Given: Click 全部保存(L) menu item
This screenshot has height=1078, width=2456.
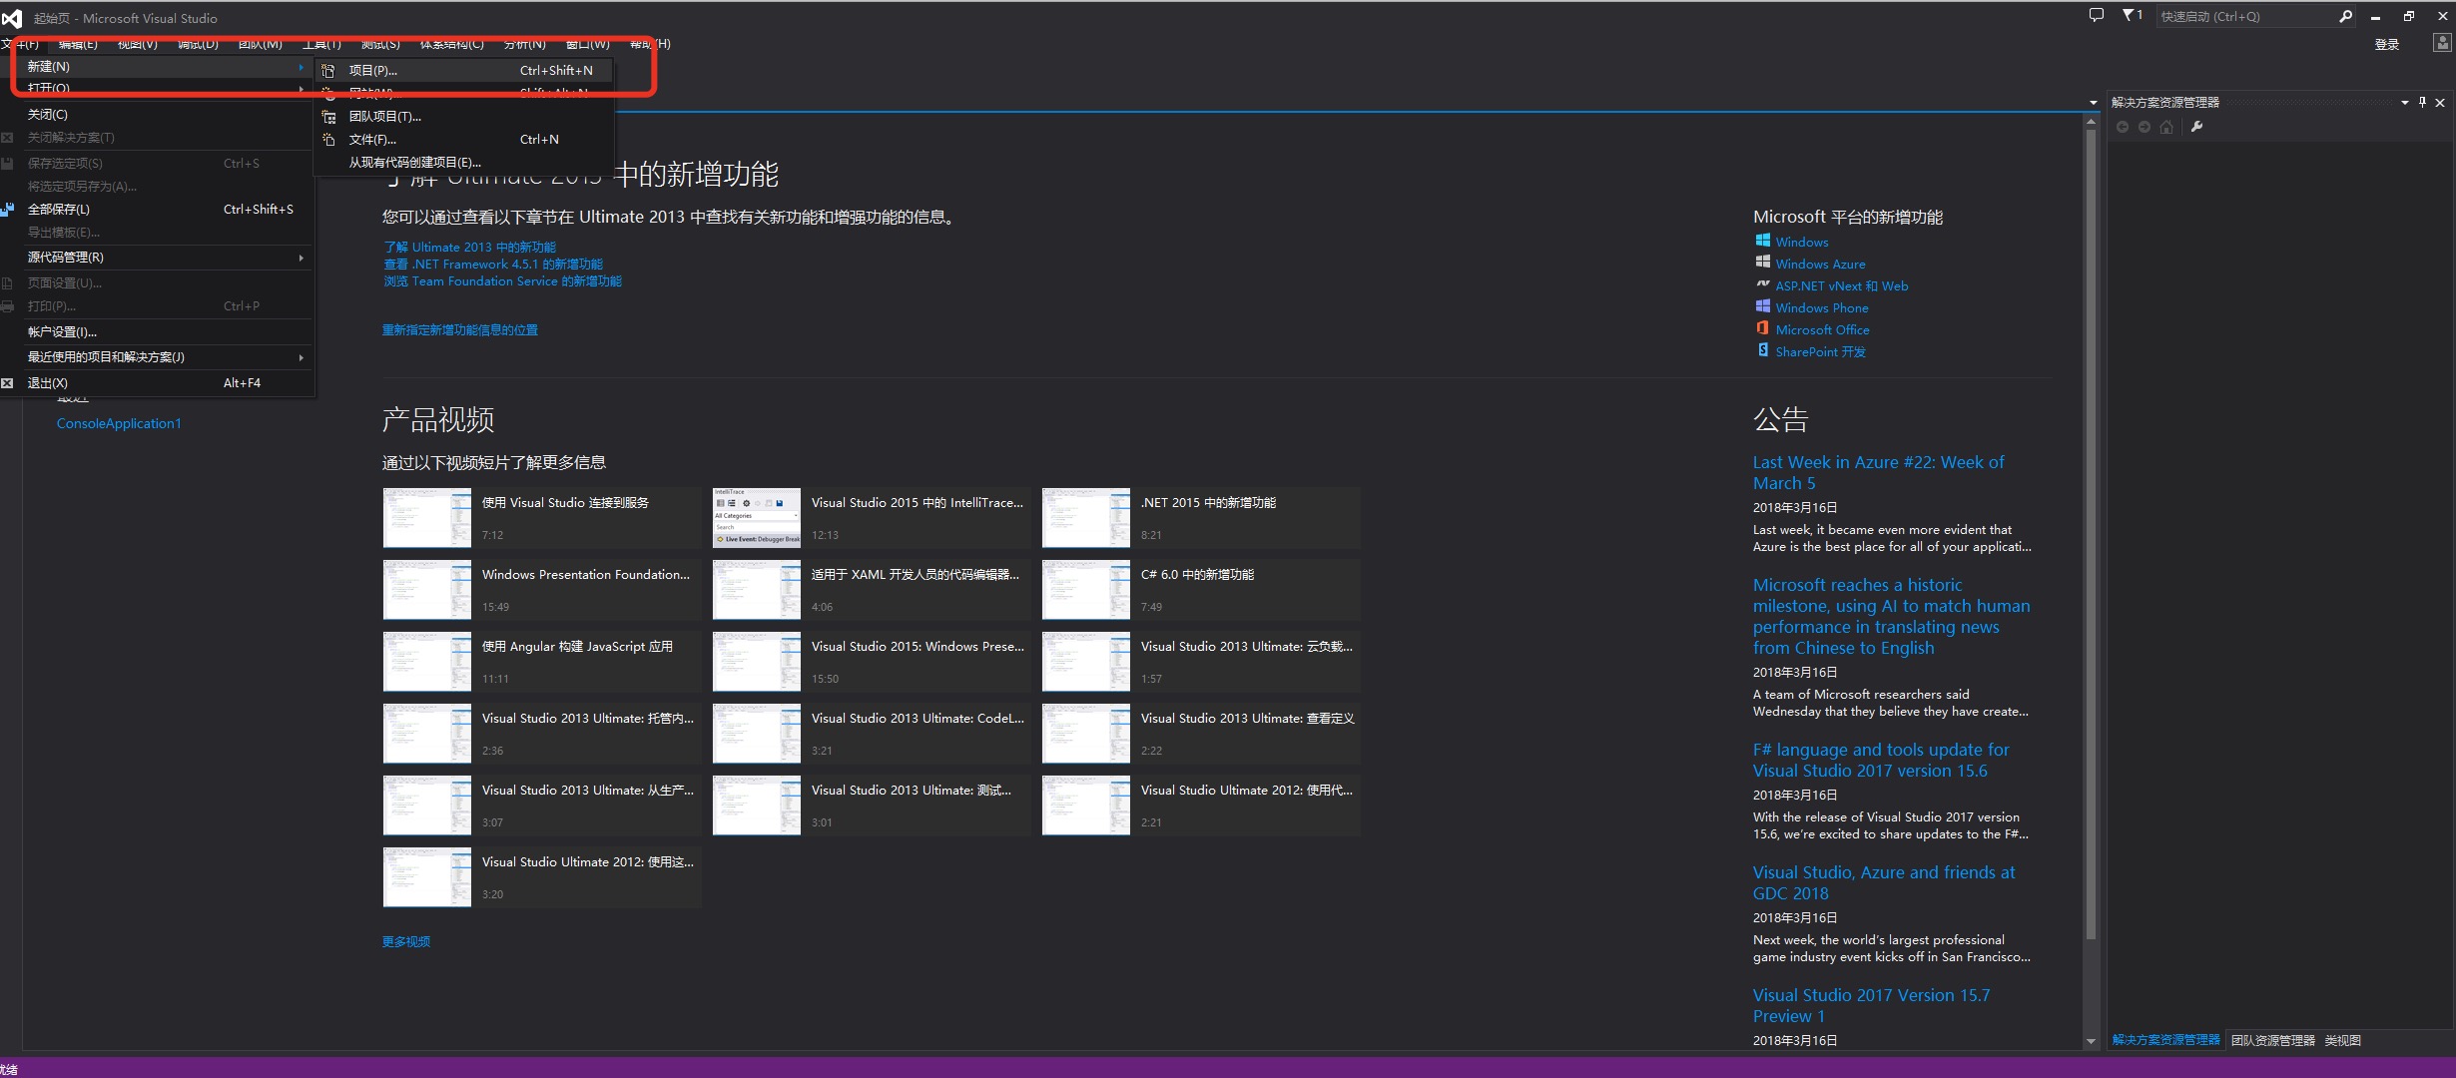Looking at the screenshot, I should pos(157,210).
